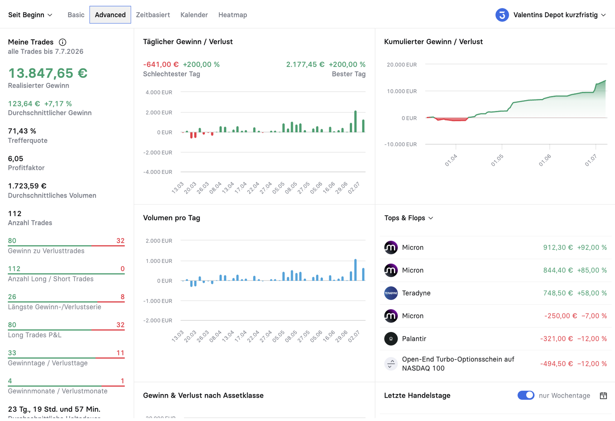Open the Heatmap tab
The width and height of the screenshot is (615, 421).
(233, 15)
